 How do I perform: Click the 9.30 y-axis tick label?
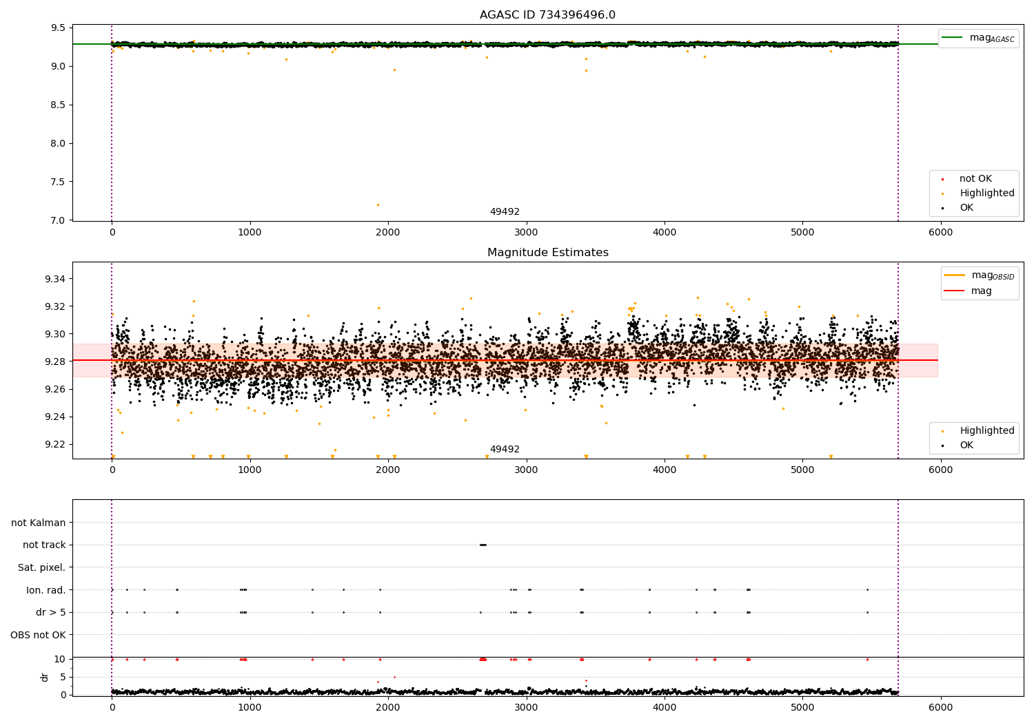click(x=55, y=334)
